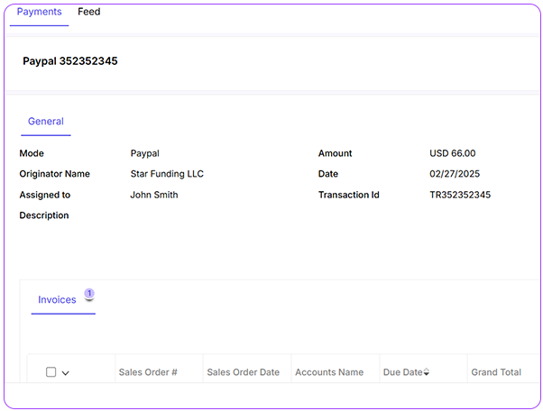
Task: Click the Sales Order # column header
Action: (x=148, y=372)
